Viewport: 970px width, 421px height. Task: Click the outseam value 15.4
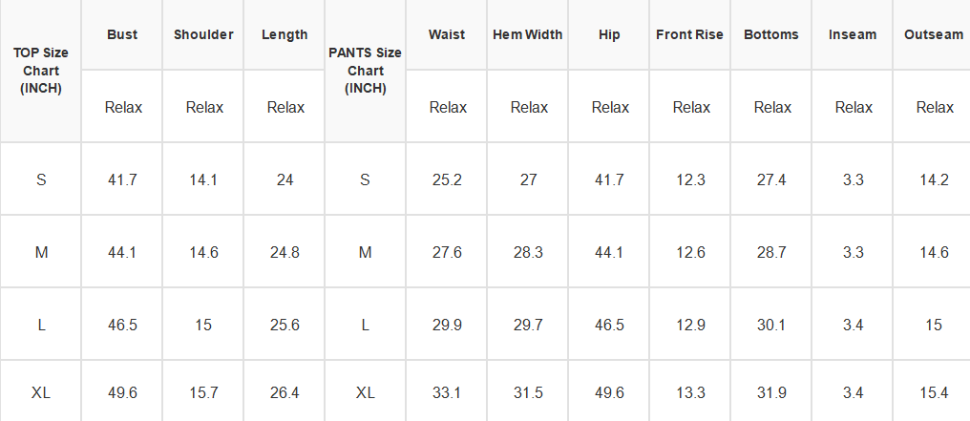coord(934,392)
